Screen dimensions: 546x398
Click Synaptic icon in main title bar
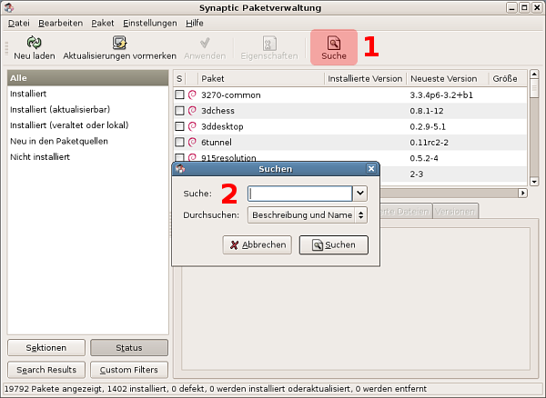9,7
